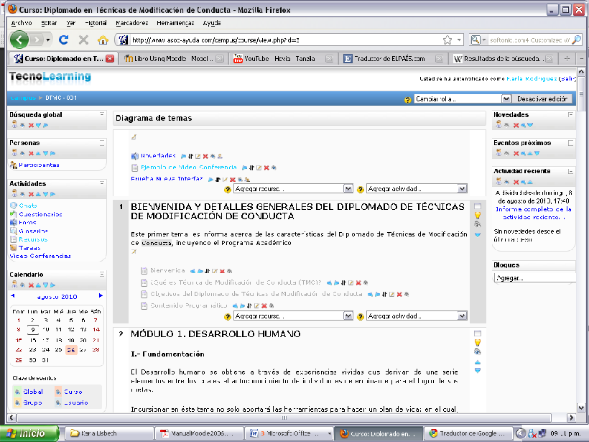Screen dimensions: 589x442
Task: Open the Bloques 'Agregar...' dropdown
Action: pyautogui.click(x=534, y=278)
